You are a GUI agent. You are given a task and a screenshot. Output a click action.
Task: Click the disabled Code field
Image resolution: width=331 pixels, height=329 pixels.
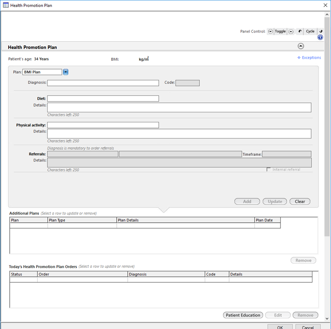point(187,83)
